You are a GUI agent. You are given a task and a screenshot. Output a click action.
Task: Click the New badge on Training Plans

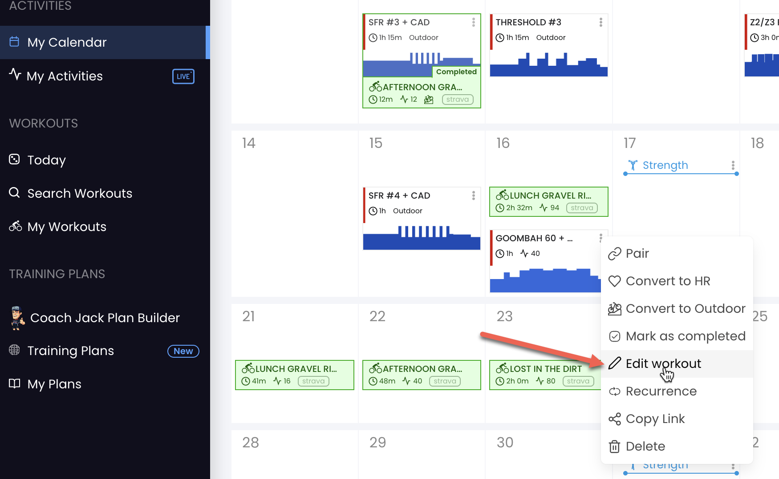[x=183, y=351]
